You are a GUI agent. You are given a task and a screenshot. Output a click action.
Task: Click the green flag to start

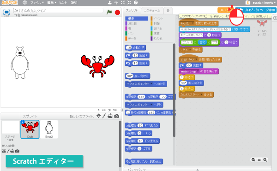[109, 12]
